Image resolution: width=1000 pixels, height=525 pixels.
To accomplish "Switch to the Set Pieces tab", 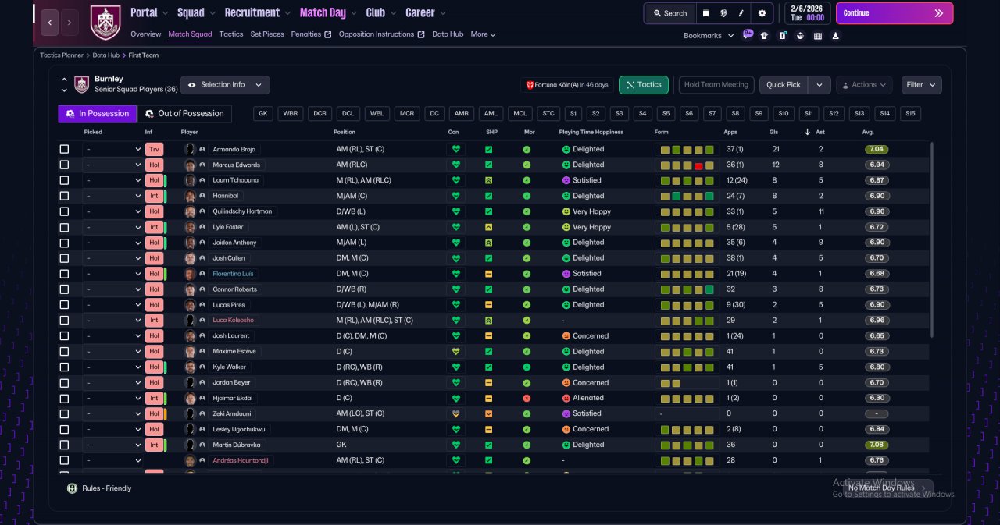I will pyautogui.click(x=267, y=34).
